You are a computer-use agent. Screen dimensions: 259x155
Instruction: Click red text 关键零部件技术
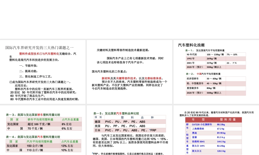coord(126,79)
